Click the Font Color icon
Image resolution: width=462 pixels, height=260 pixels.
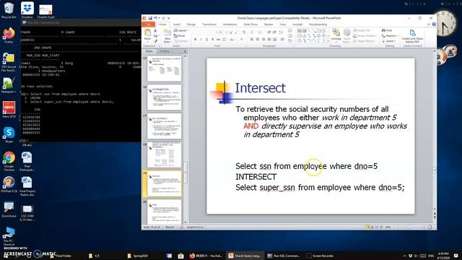[242, 39]
